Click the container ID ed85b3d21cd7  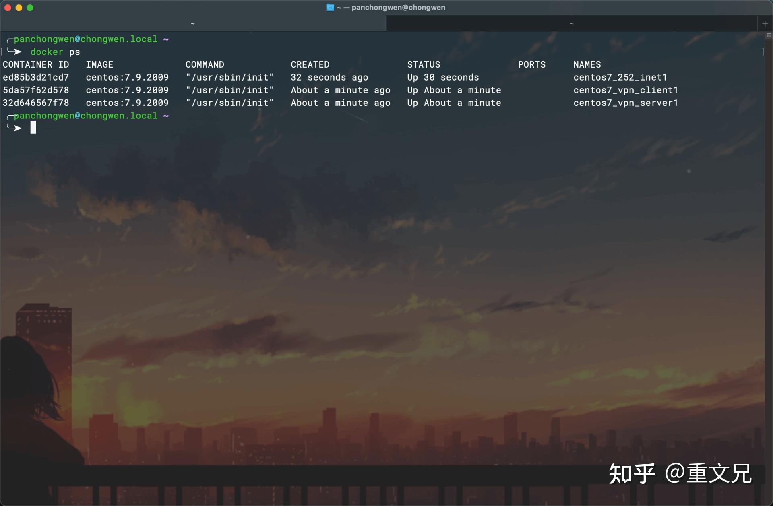(x=36, y=77)
